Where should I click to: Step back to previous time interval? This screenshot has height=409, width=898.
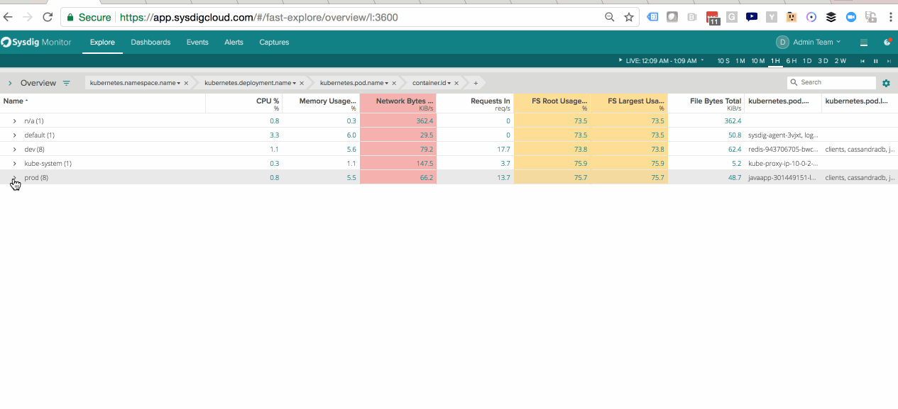pyautogui.click(x=863, y=61)
